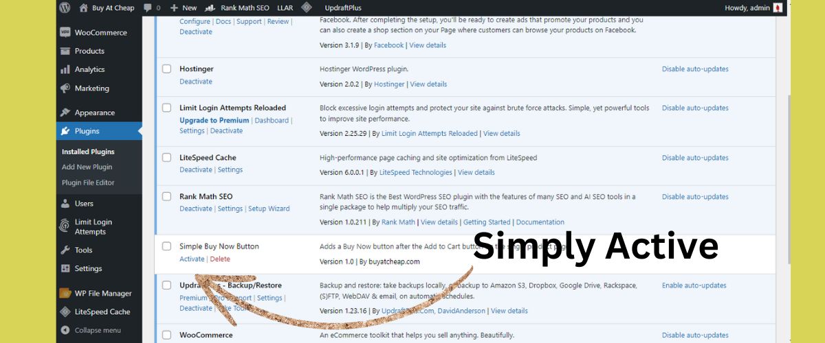Click the Marketing megaphone icon
The image size is (825, 343).
click(65, 88)
